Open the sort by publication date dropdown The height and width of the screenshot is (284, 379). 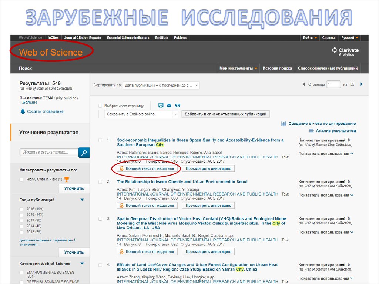(x=161, y=86)
